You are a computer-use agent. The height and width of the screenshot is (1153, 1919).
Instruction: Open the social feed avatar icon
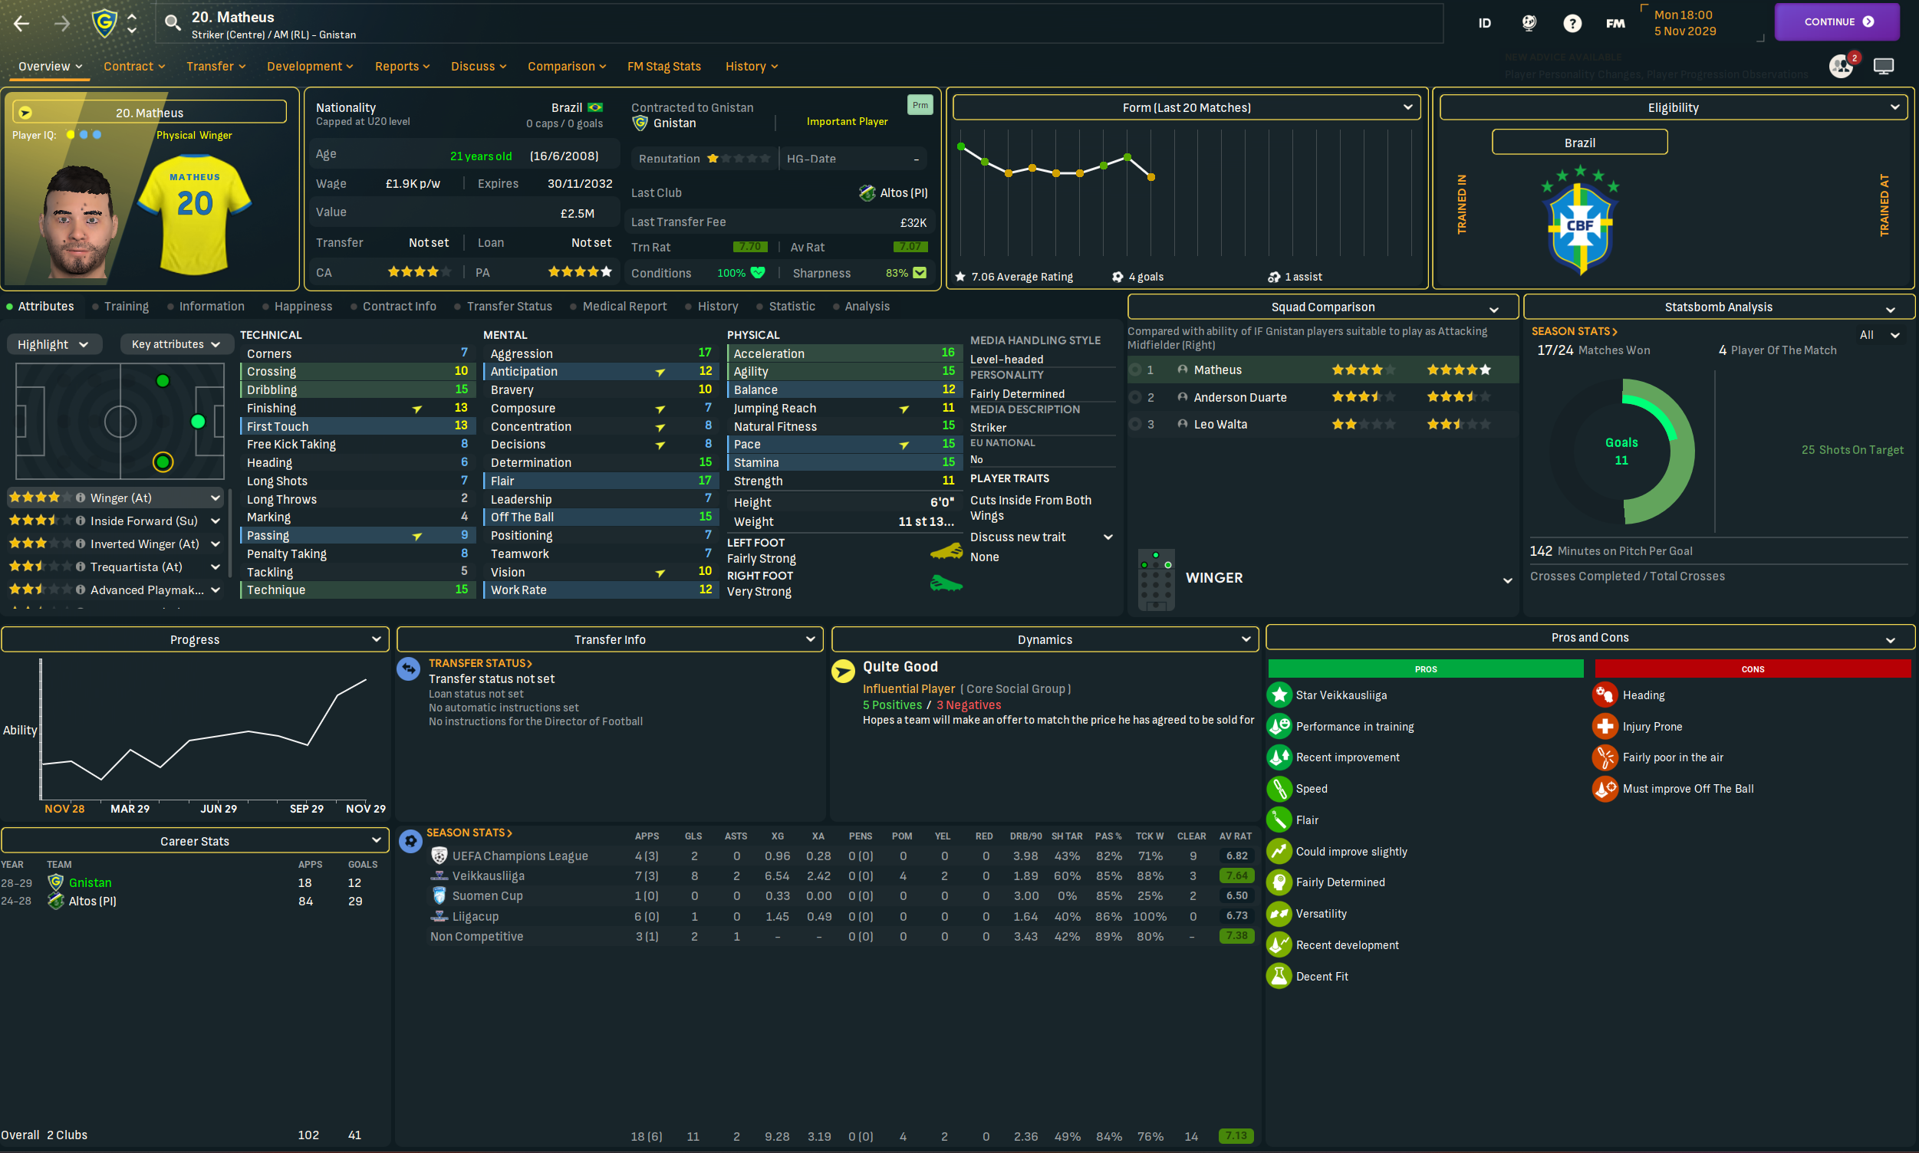coord(1842,66)
